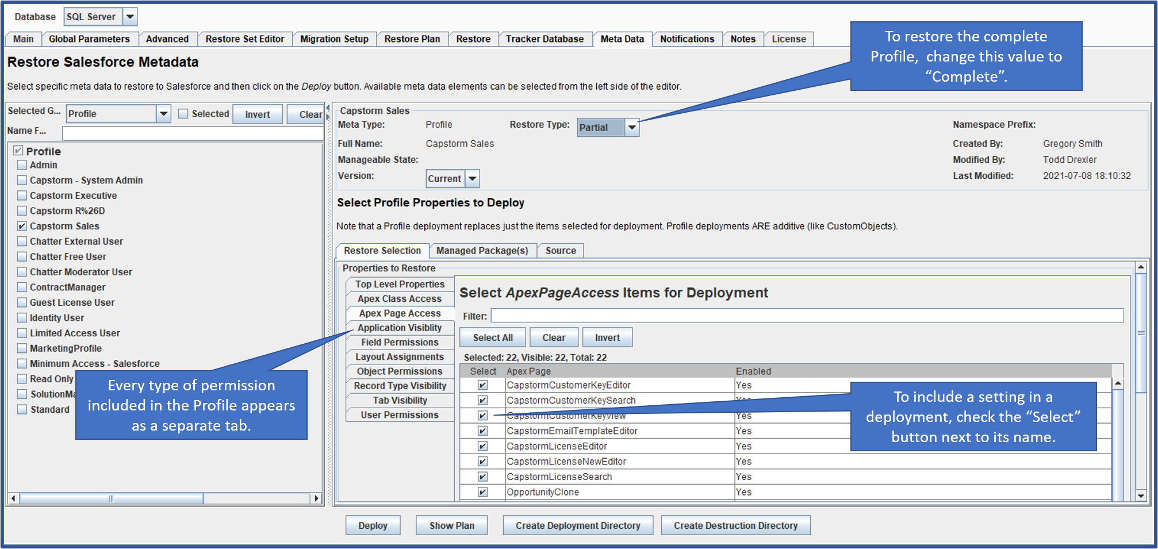The image size is (1158, 549).
Task: Switch to the Main tab
Action: tap(24, 39)
